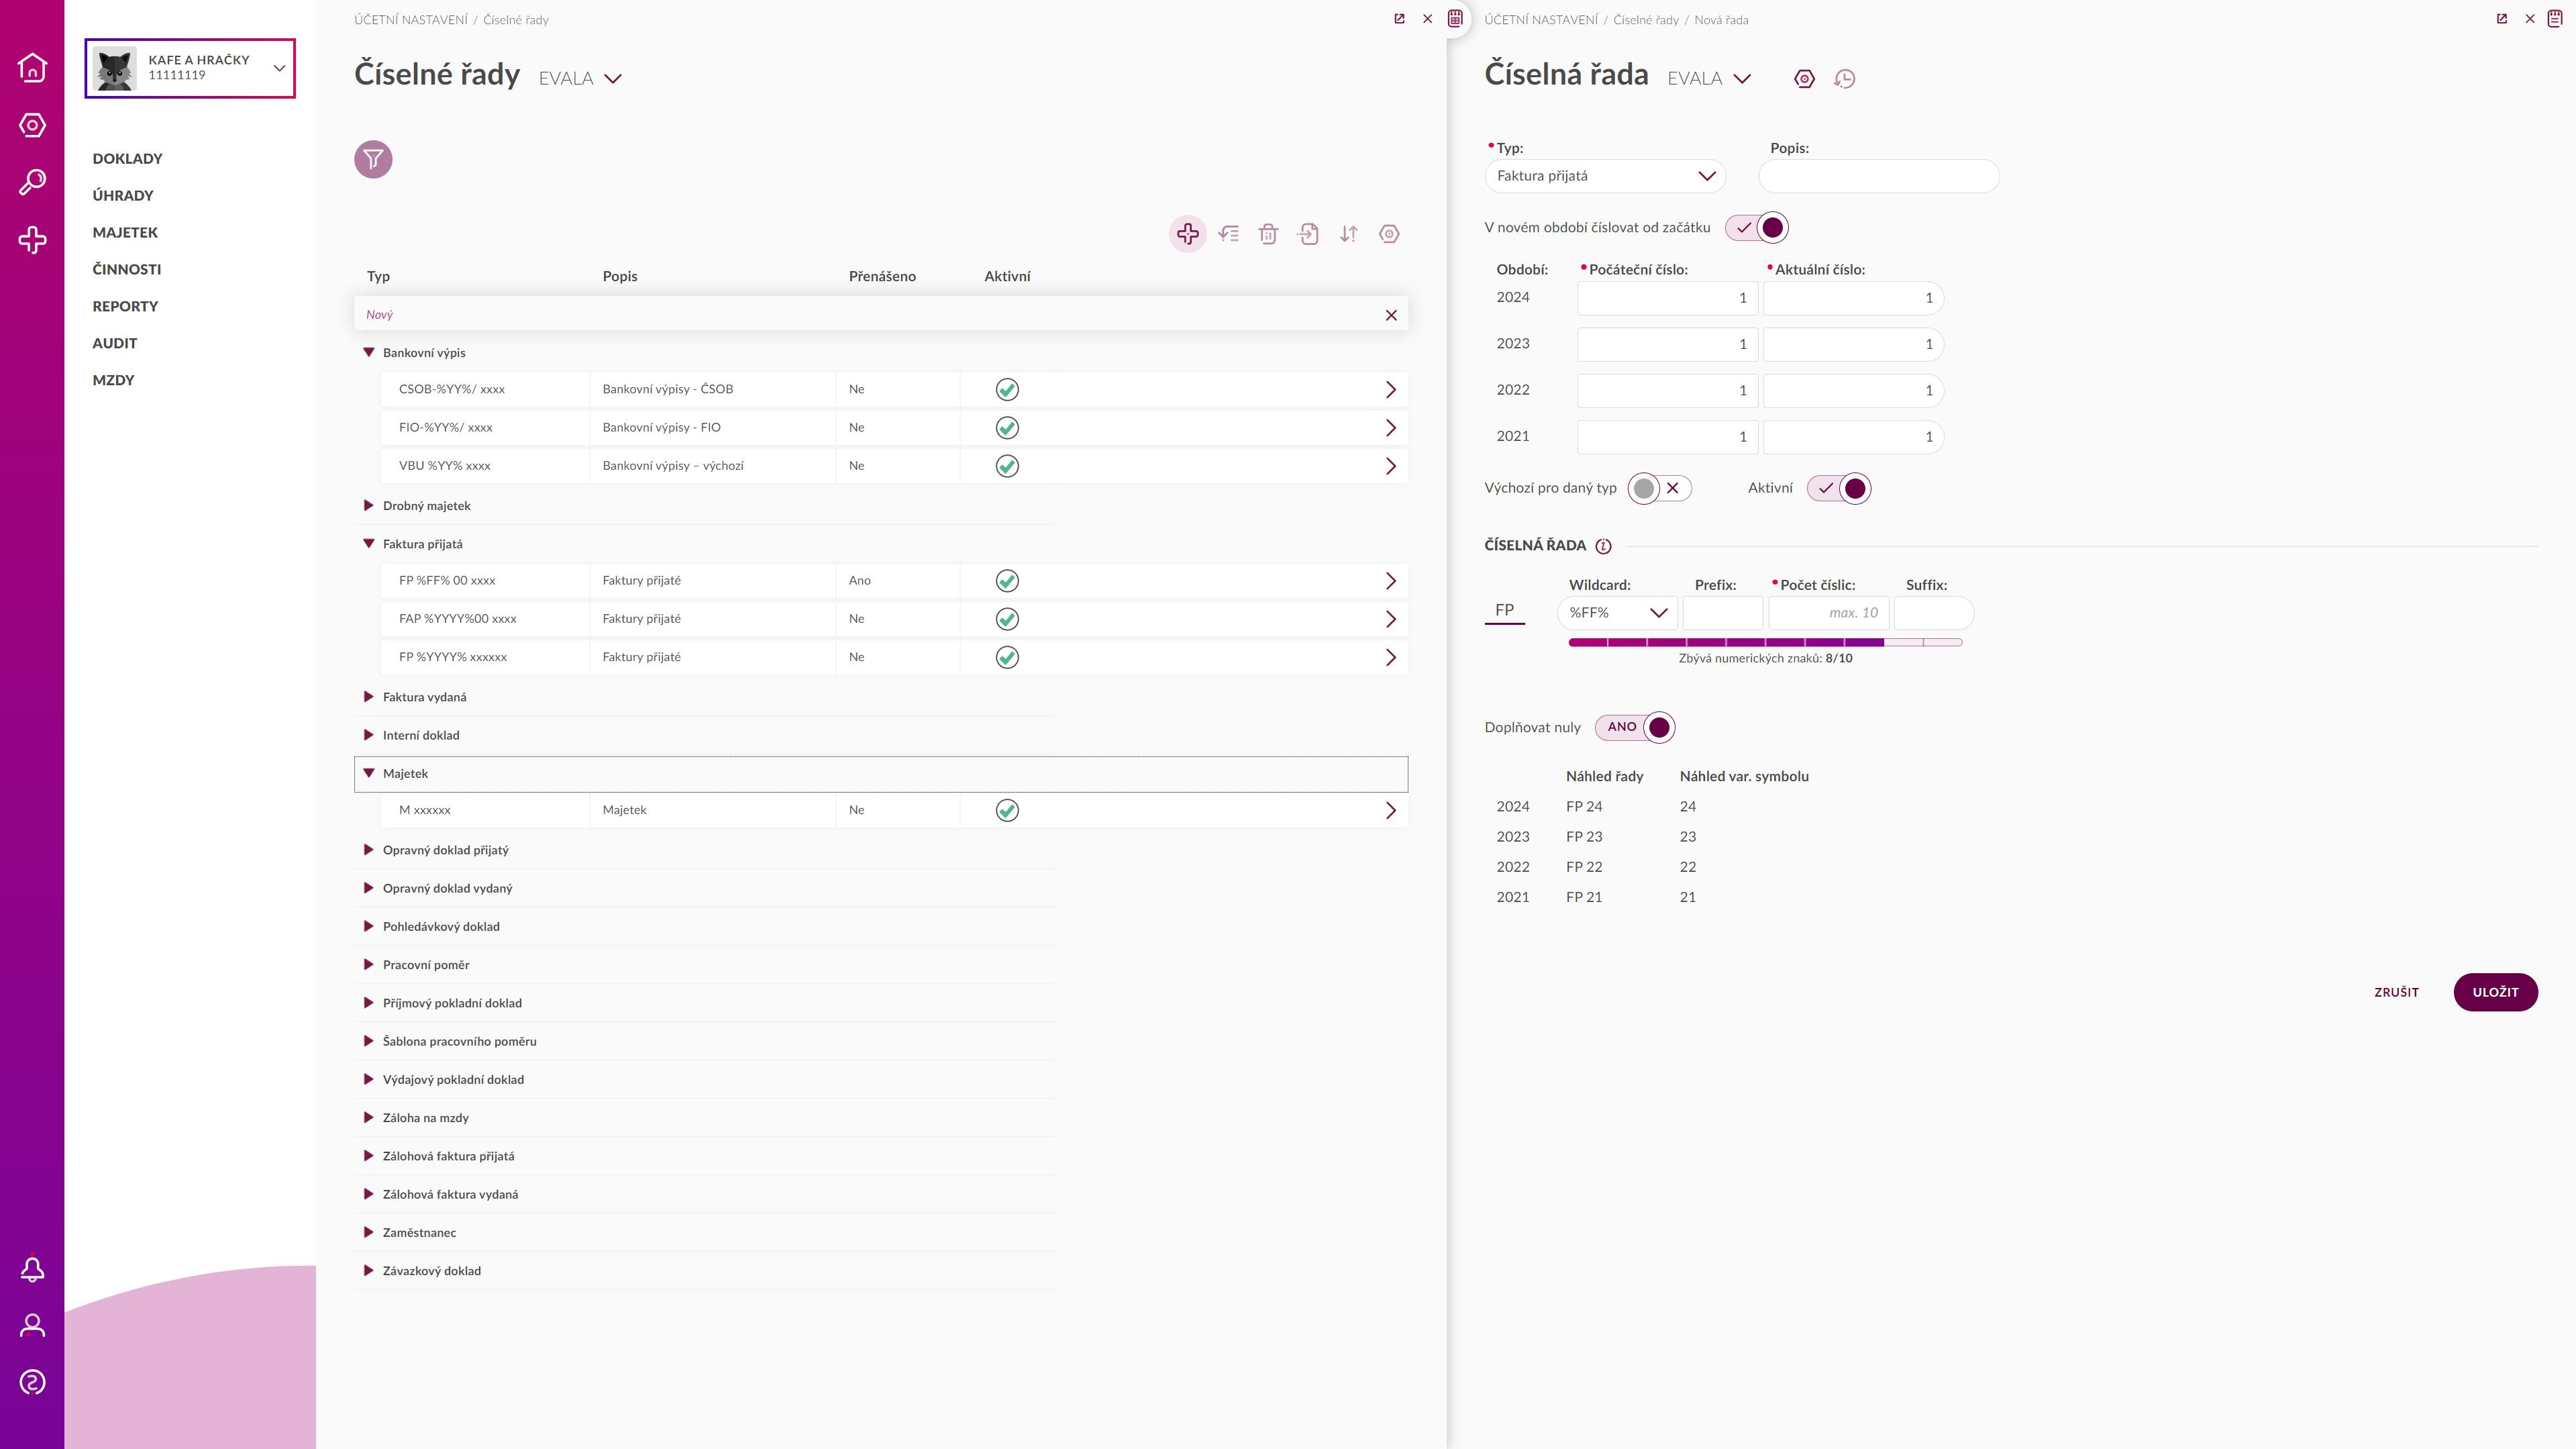Open MAJETEK menu
This screenshot has height=1449, width=2576.
pyautogui.click(x=125, y=233)
